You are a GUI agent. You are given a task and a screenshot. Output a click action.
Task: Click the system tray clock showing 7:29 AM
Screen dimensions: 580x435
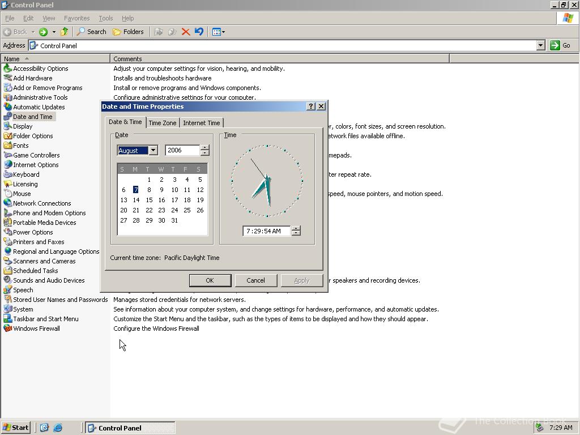tap(561, 428)
